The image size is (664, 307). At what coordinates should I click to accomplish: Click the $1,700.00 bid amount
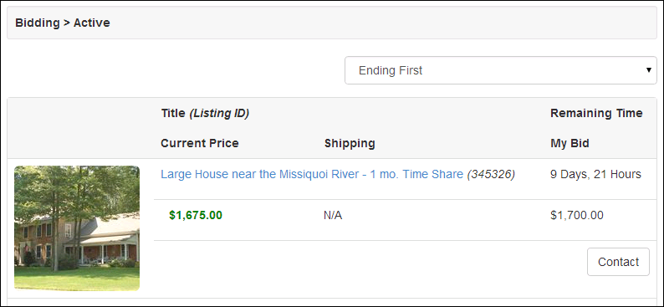[x=577, y=215]
